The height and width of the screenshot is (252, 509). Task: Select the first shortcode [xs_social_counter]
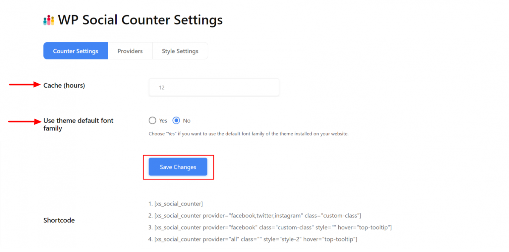point(178,204)
